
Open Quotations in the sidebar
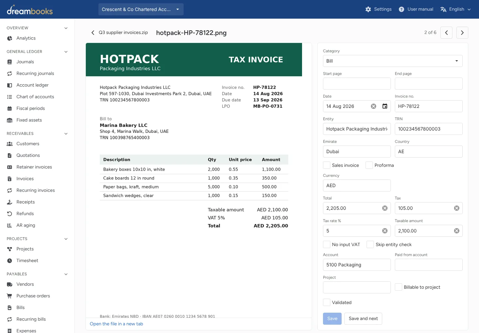pos(28,156)
